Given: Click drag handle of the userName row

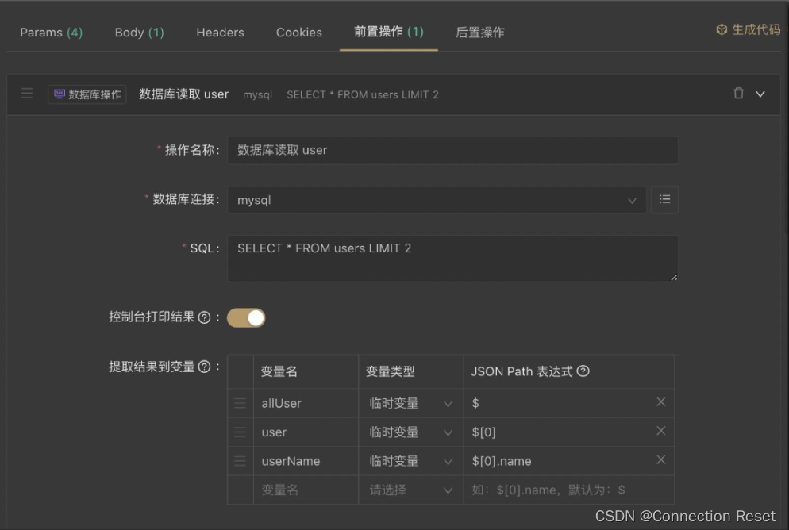Looking at the screenshot, I should tap(240, 461).
